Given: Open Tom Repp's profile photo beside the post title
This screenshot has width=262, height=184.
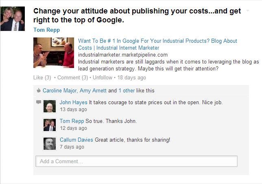Looking at the screenshot, I should [13, 19].
